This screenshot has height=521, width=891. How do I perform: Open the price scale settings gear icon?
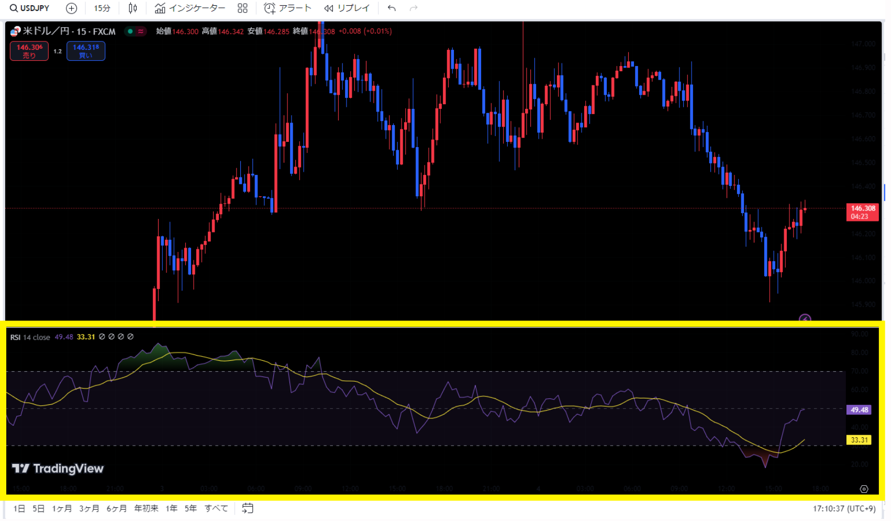click(864, 489)
